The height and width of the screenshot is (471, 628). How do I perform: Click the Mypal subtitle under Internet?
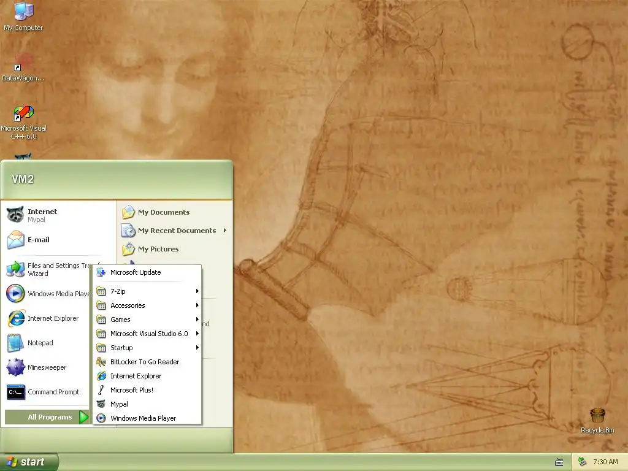coord(36,220)
